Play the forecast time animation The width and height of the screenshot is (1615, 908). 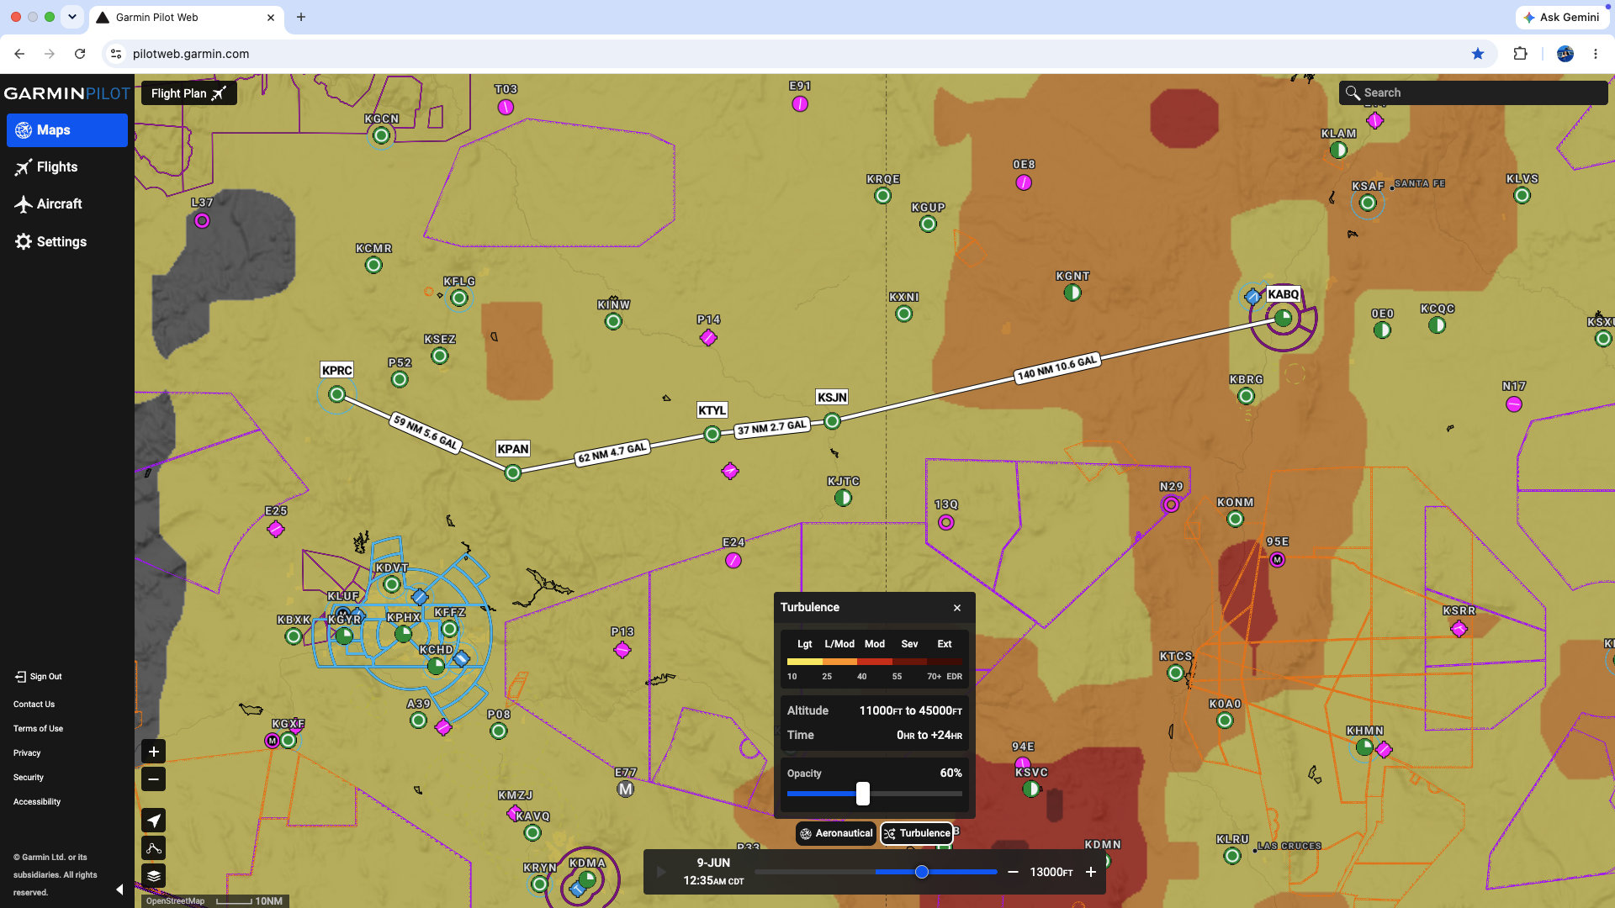pyautogui.click(x=661, y=873)
